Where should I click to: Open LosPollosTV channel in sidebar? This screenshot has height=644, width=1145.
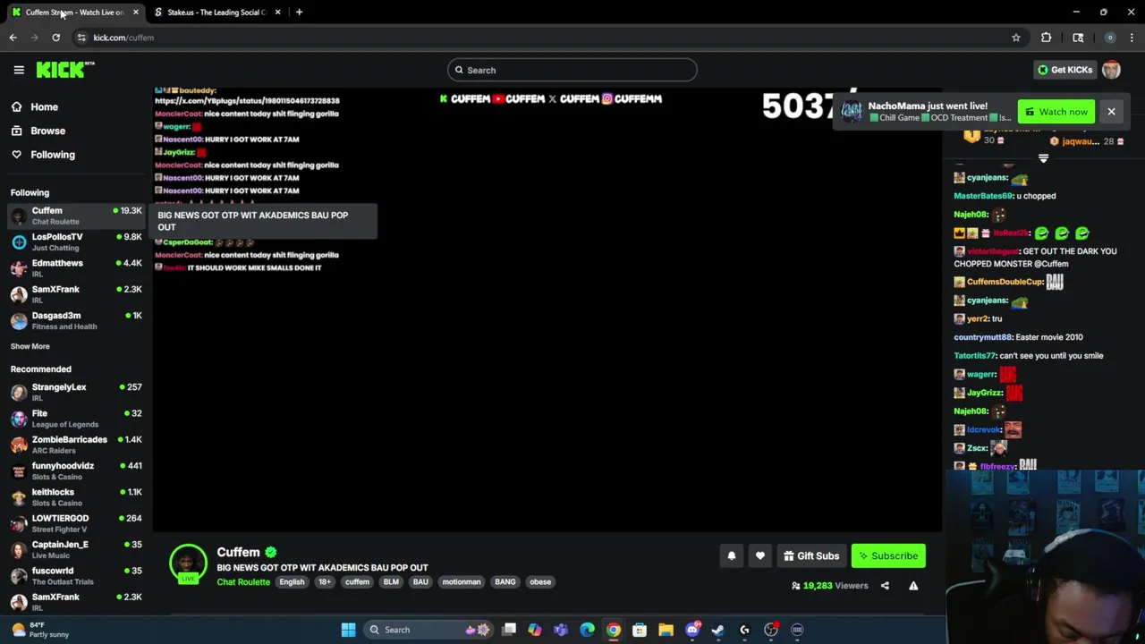point(76,241)
